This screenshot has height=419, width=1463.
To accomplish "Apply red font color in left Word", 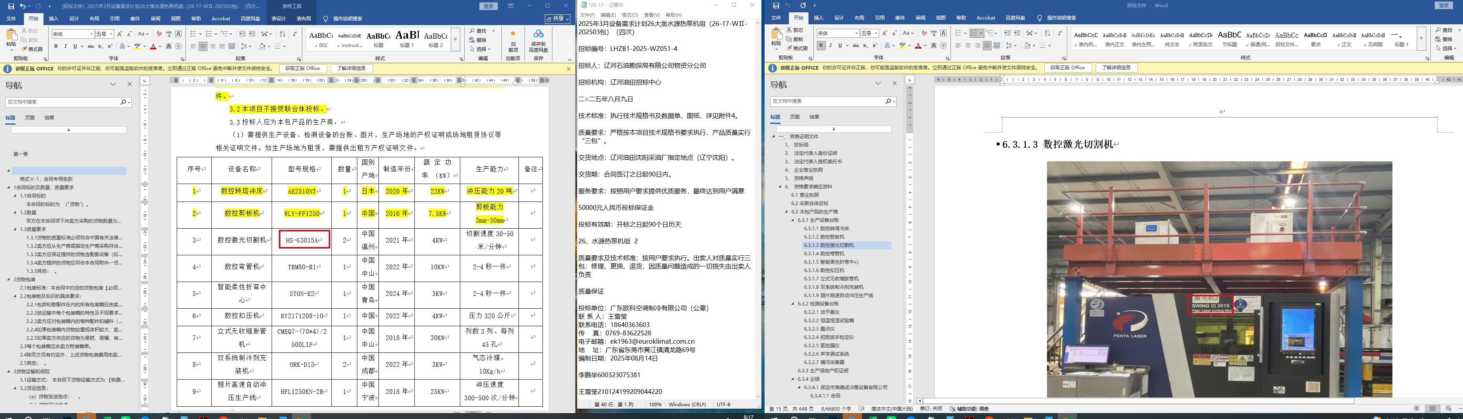I will tap(153, 47).
